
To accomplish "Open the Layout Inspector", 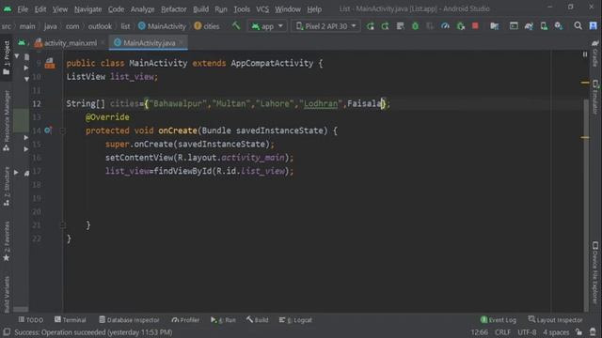I will pos(555,319).
